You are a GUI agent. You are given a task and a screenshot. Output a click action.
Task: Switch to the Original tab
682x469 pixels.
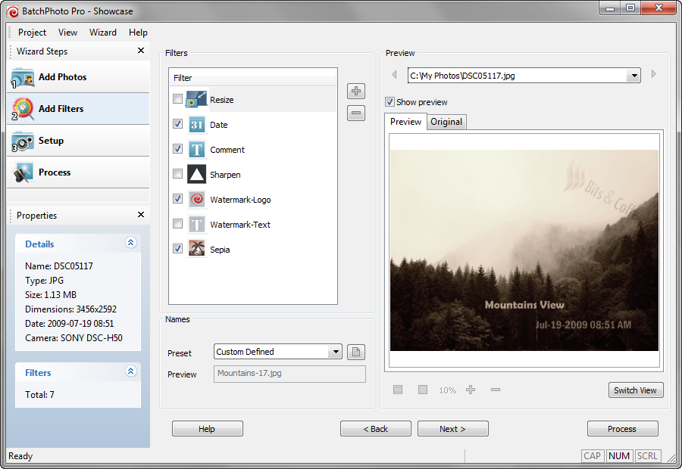[x=446, y=122]
